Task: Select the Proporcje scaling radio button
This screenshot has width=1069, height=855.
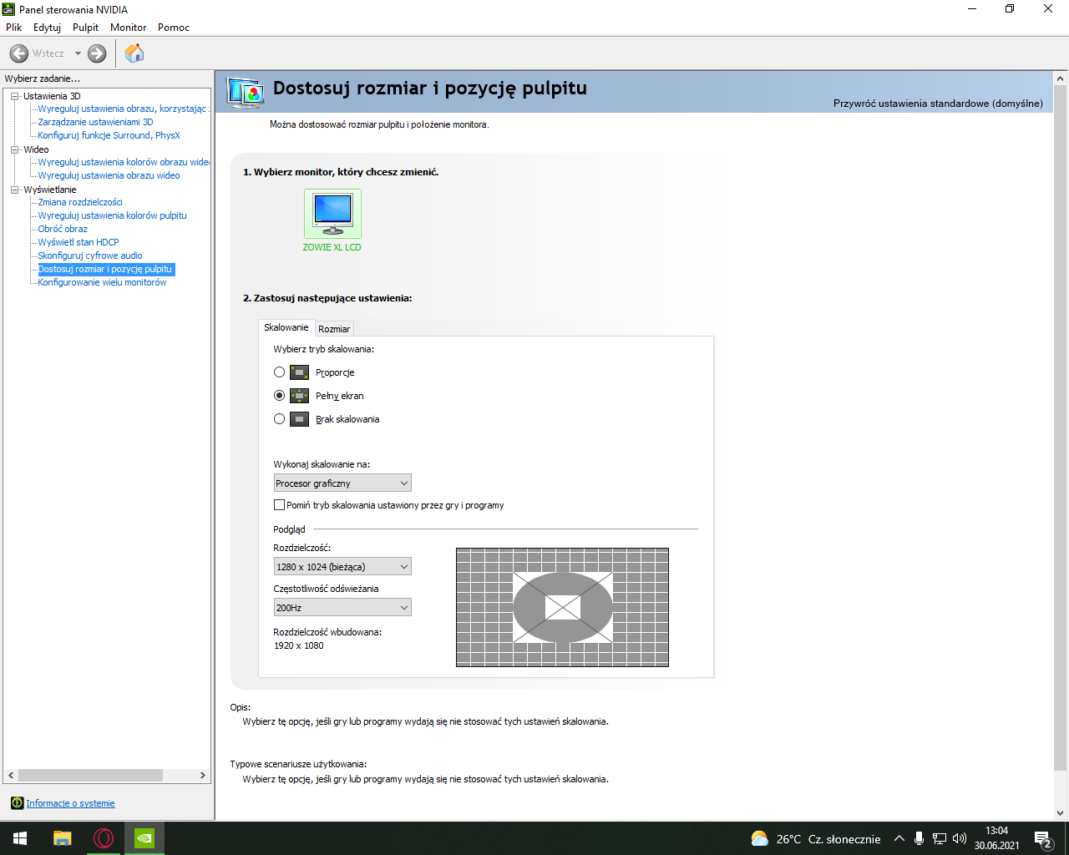Action: pos(280,372)
